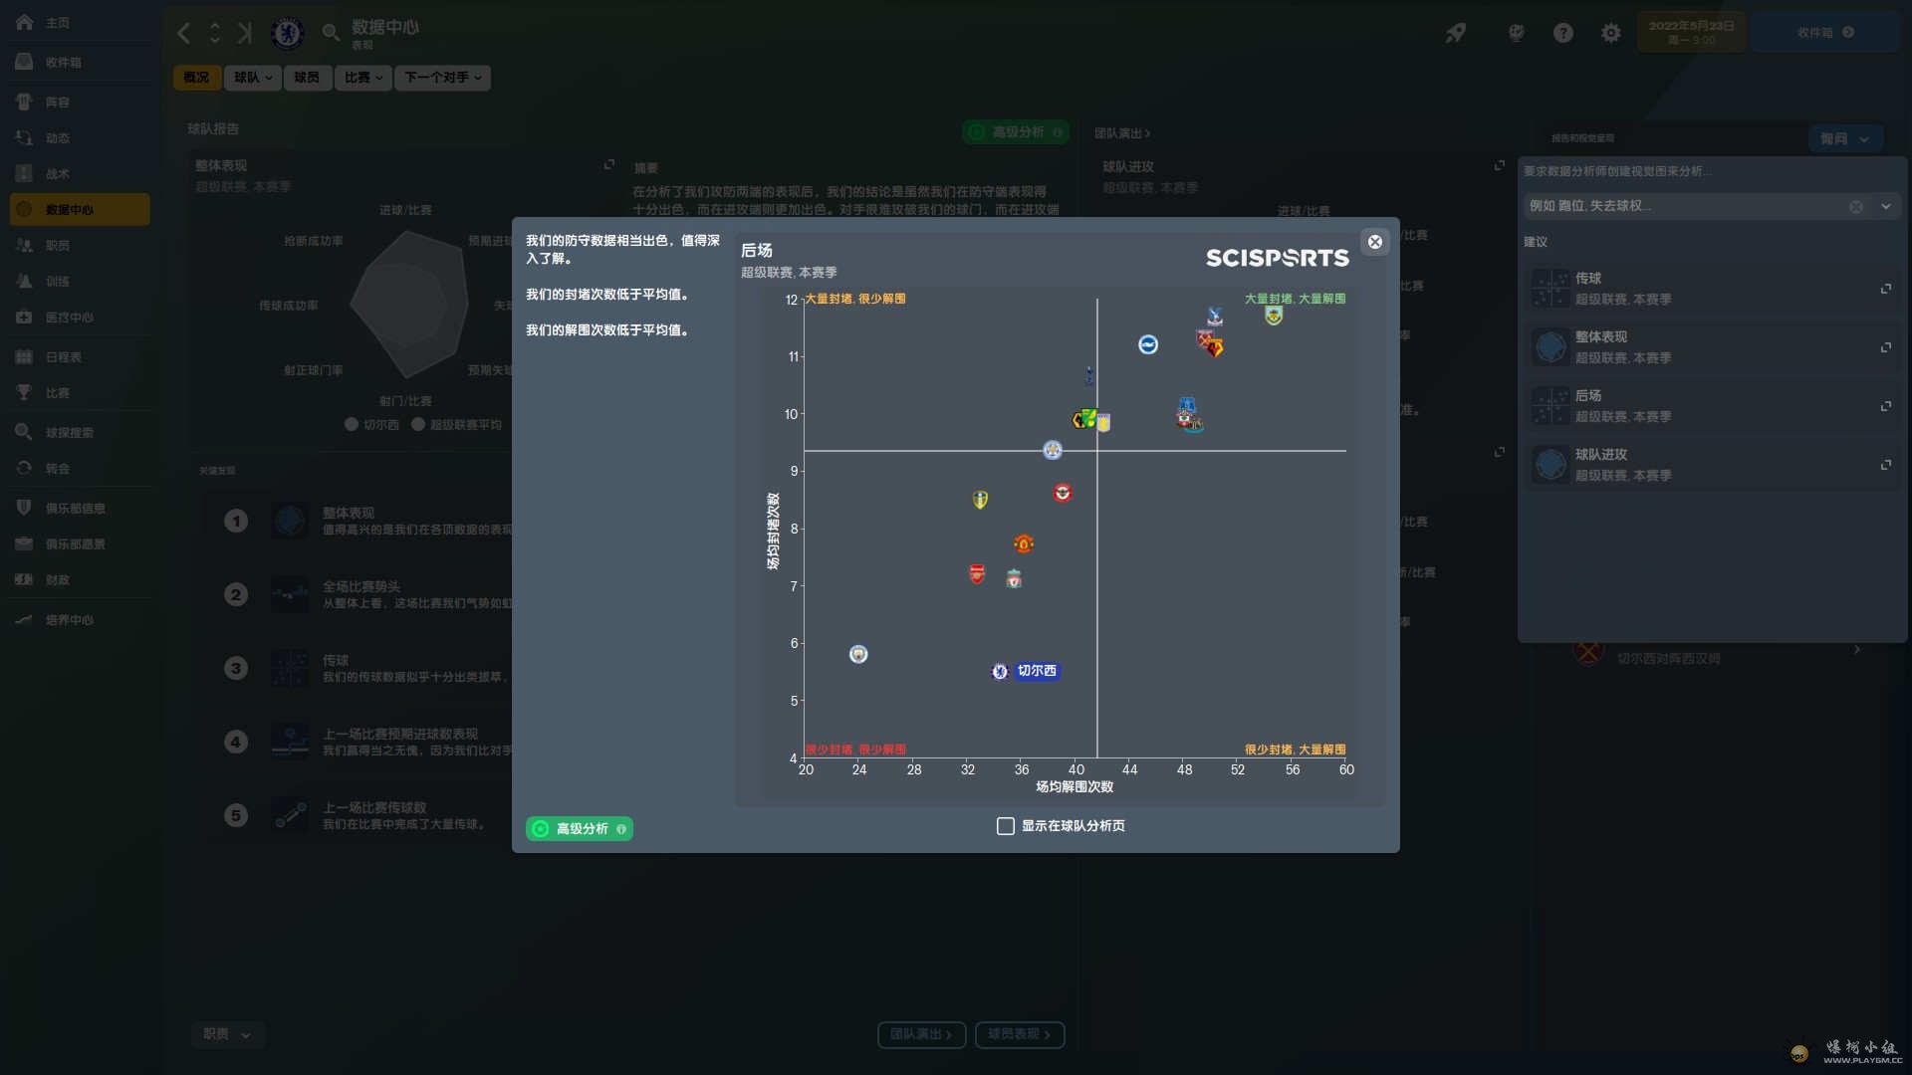Open the 后场 suggestion row in the right panel
The width and height of the screenshot is (1912, 1075).
[1711, 406]
